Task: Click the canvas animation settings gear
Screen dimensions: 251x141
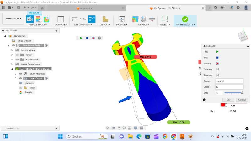Action: 99,38
